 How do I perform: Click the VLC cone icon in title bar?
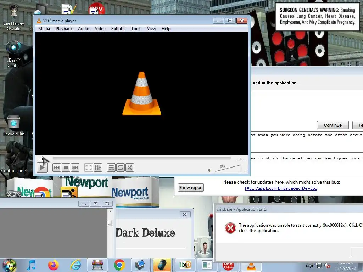click(x=39, y=21)
